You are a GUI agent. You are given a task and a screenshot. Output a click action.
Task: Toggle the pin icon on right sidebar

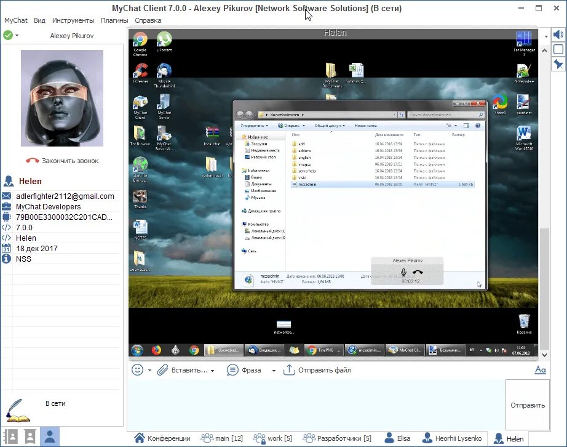[558, 65]
